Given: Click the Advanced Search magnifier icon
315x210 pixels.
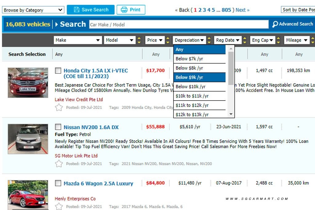Looking at the screenshot, I should (275, 24).
